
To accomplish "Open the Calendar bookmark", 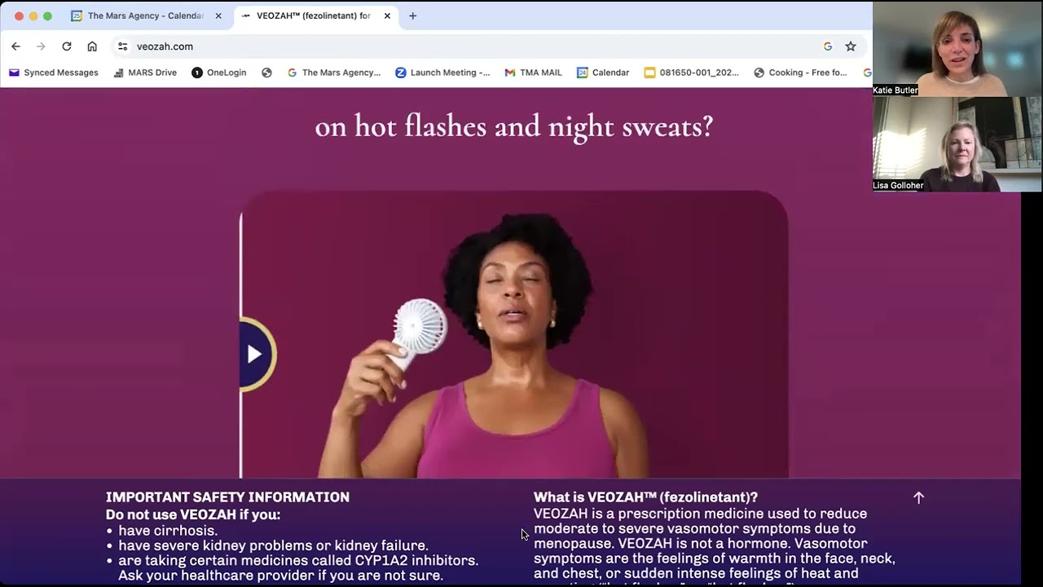I will point(603,73).
